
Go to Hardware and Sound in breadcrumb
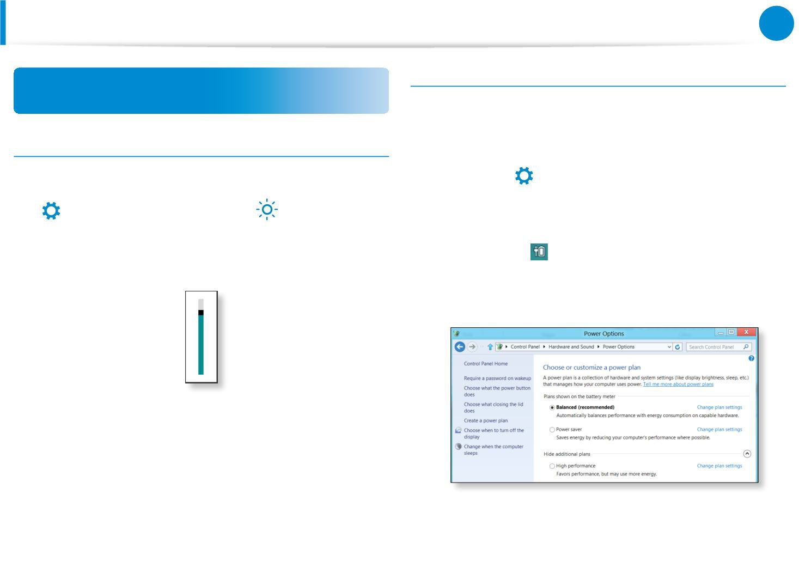(x=571, y=347)
